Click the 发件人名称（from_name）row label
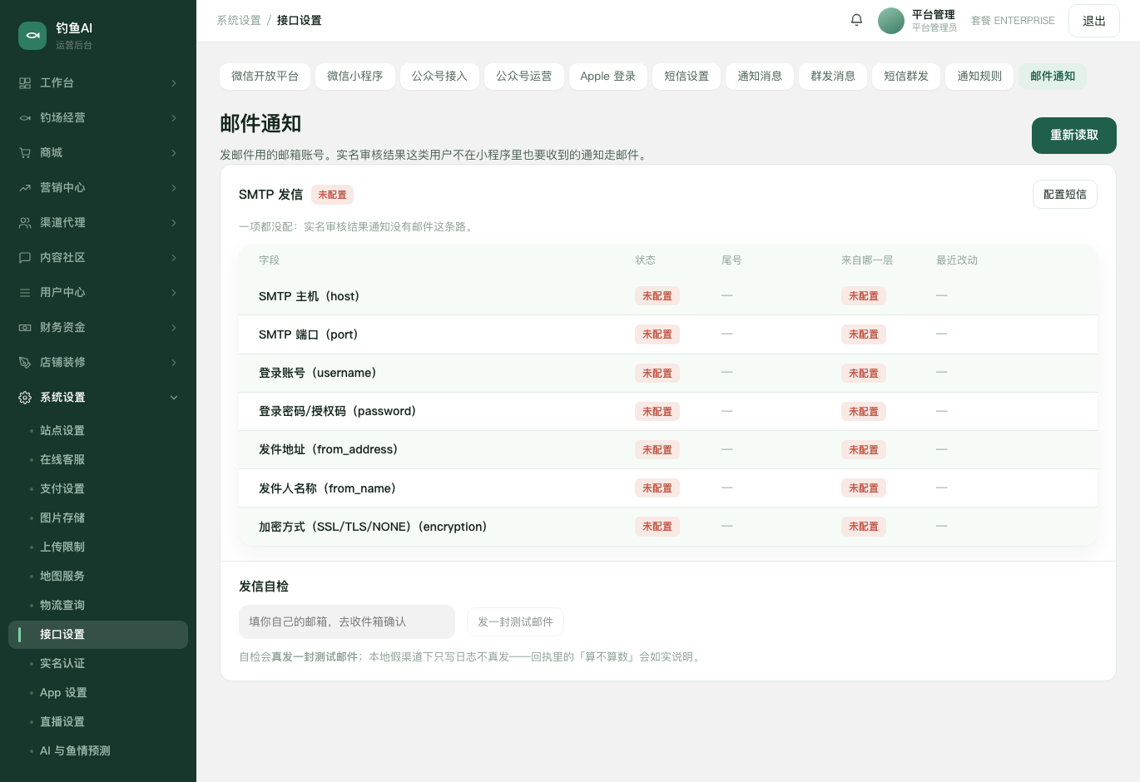The width and height of the screenshot is (1140, 782). (x=327, y=488)
